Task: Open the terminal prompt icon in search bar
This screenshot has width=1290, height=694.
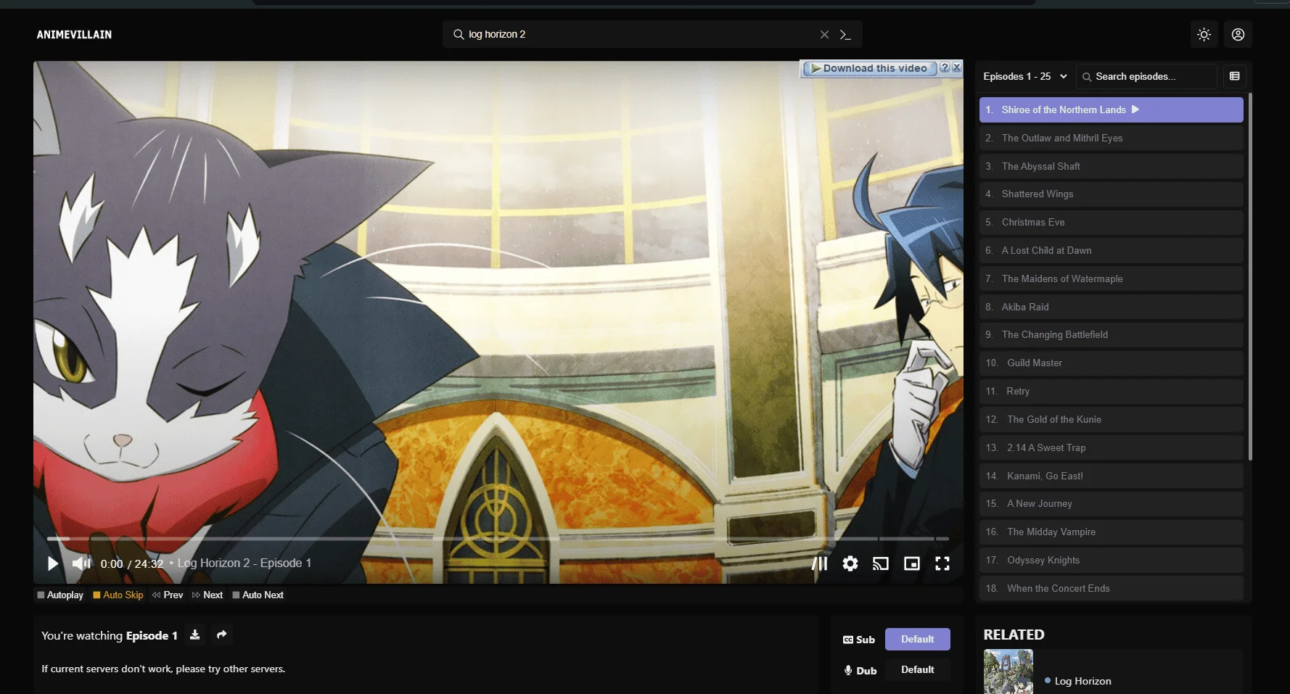Action: (x=845, y=34)
